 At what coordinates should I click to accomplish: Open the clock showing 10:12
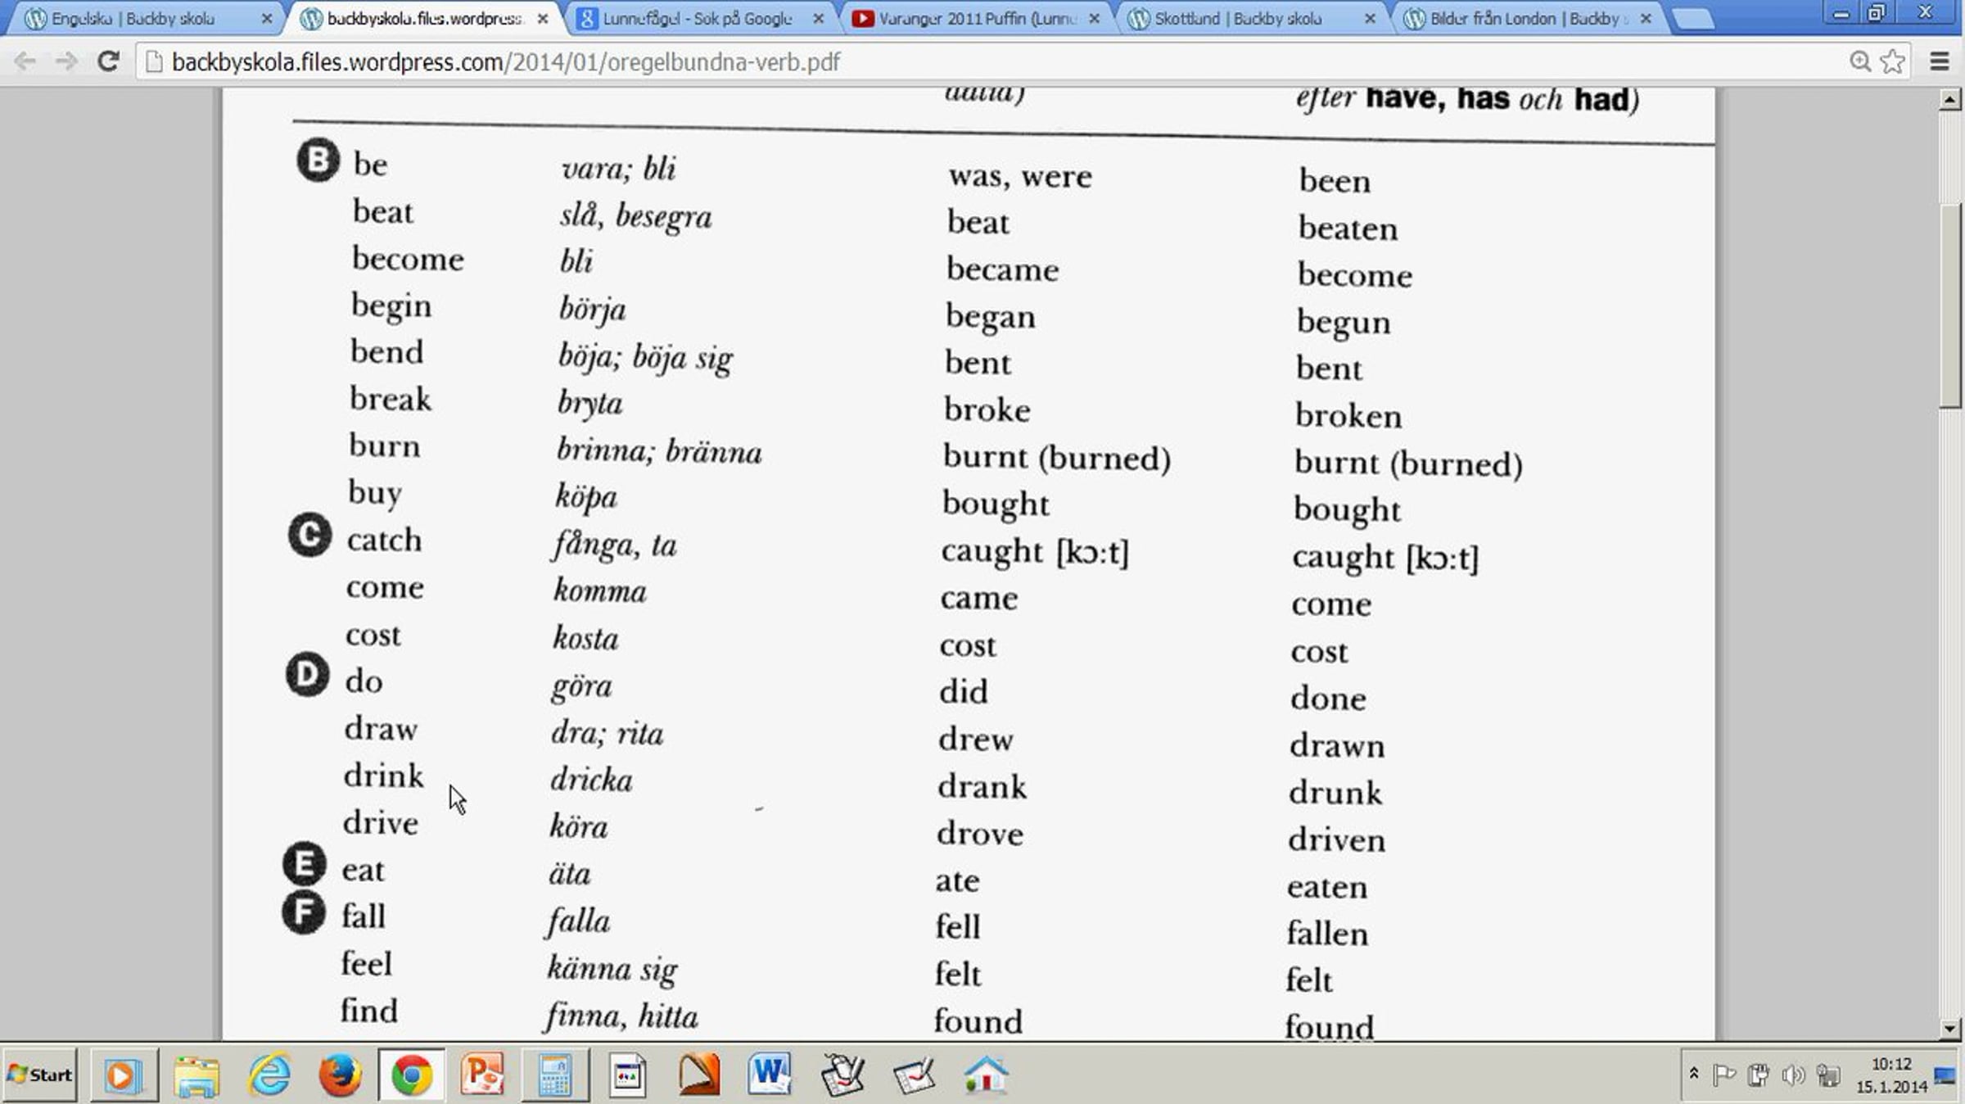(x=1890, y=1075)
